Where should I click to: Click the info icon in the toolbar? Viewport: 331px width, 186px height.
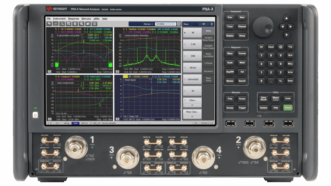(95, 24)
